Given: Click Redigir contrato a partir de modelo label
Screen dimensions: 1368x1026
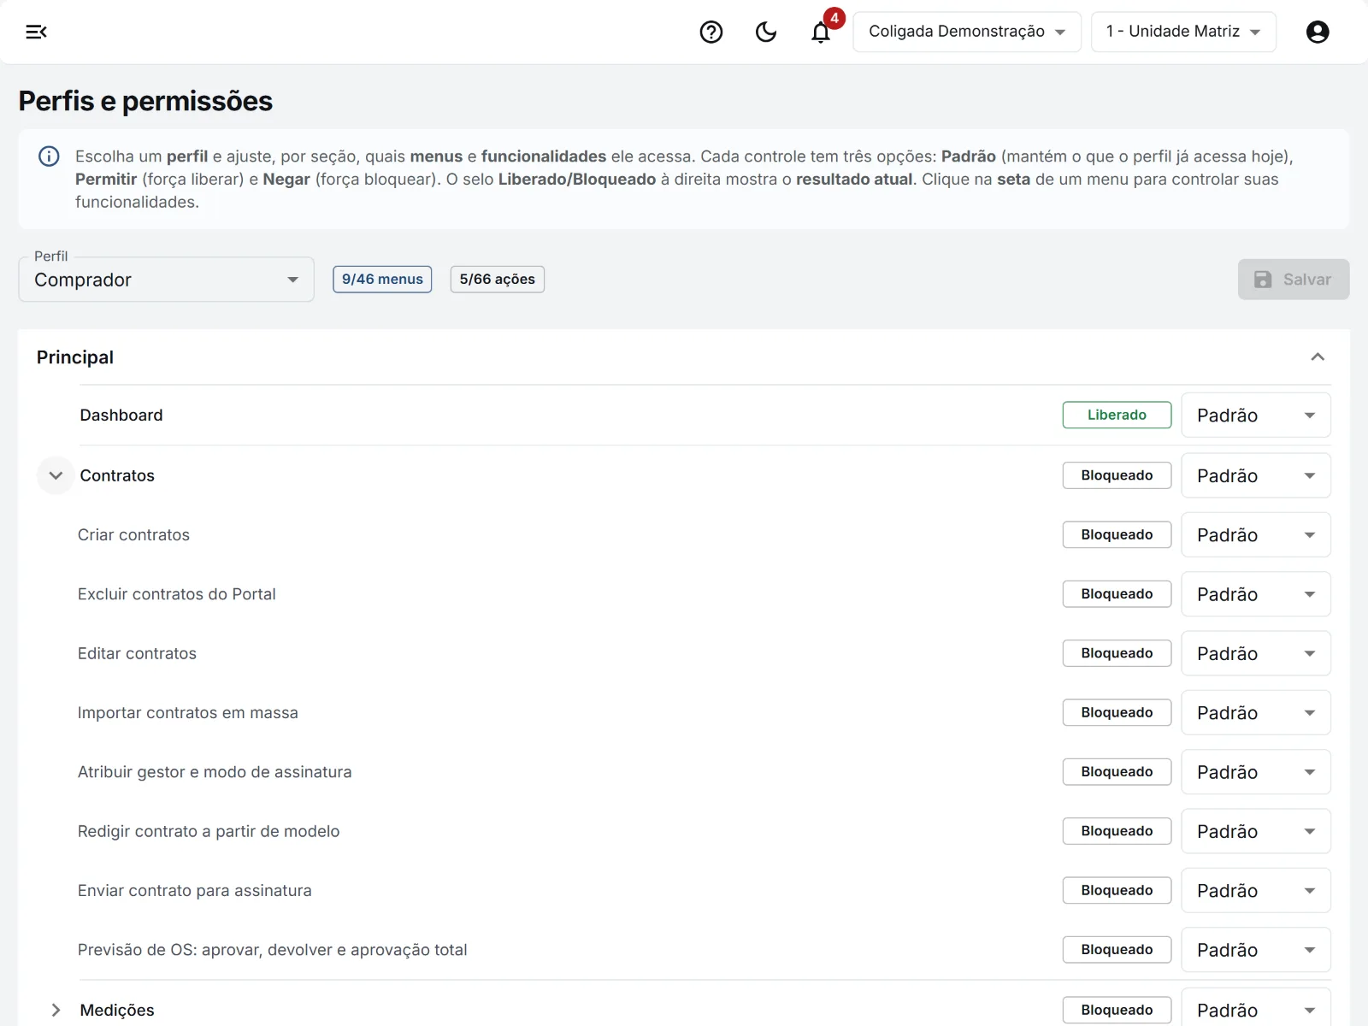Looking at the screenshot, I should 209,831.
